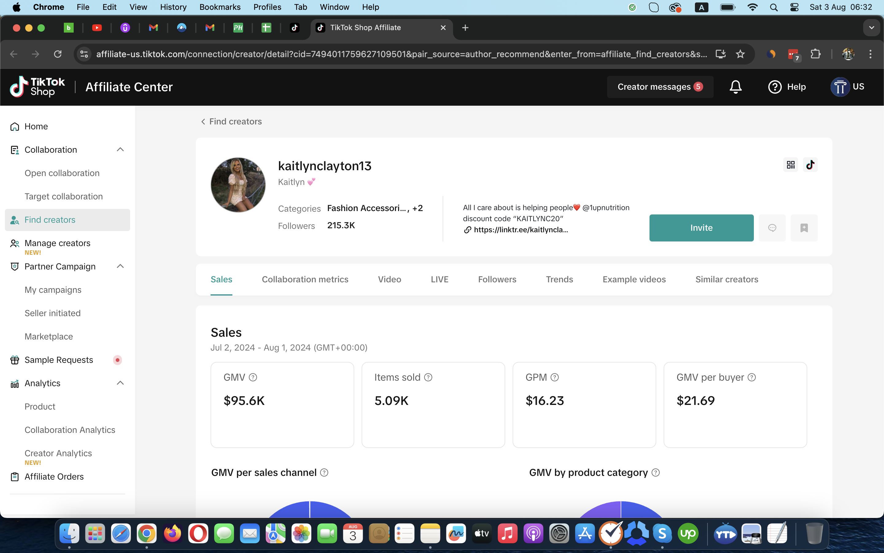This screenshot has height=553, width=884.
Task: Click the address bar URL field
Action: 401,54
